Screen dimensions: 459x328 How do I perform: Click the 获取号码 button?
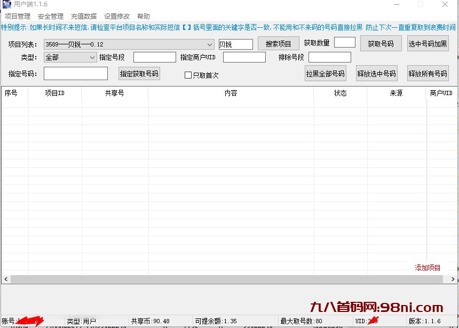[x=381, y=43]
